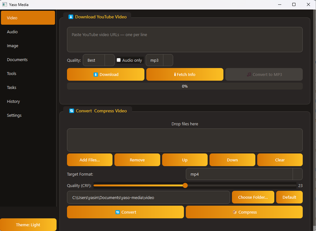Open Settings from the sidebar
Screen dimensions: 316x231
click(x=28, y=115)
